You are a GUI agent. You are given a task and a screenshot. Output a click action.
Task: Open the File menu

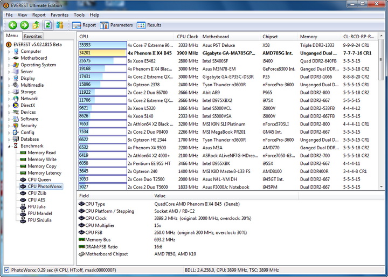tap(9, 15)
